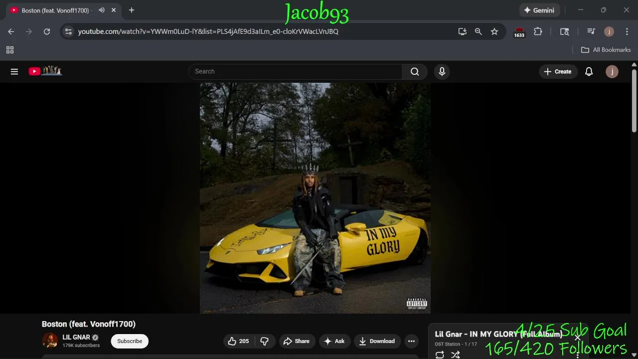Open Chrome extensions puzzle icon
The width and height of the screenshot is (638, 359).
point(538,31)
